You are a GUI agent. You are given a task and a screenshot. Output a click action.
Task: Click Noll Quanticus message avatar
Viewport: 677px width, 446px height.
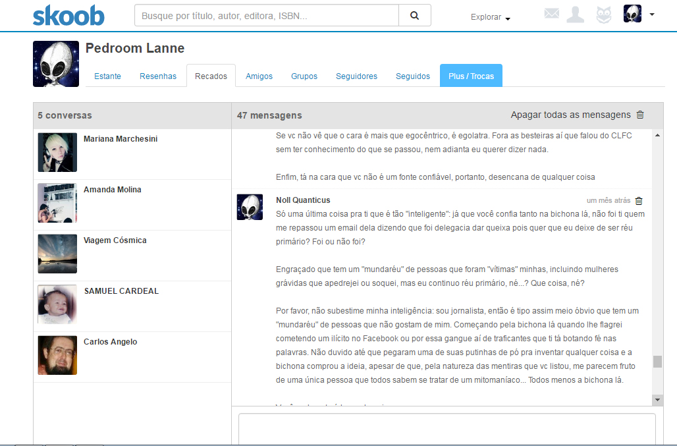pos(250,207)
